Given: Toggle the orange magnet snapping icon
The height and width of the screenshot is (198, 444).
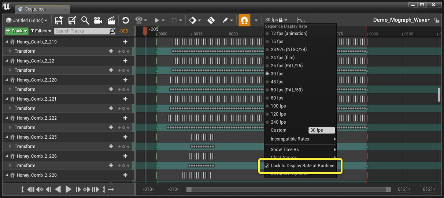Looking at the screenshot, I should click(x=244, y=20).
